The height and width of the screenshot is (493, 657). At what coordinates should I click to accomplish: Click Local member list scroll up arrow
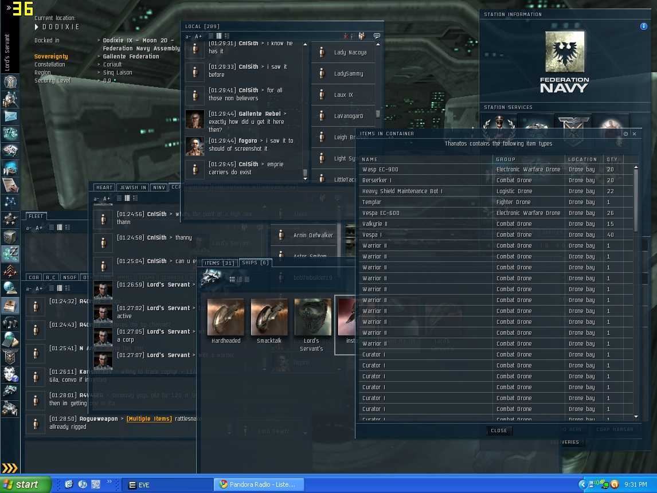pos(378,44)
